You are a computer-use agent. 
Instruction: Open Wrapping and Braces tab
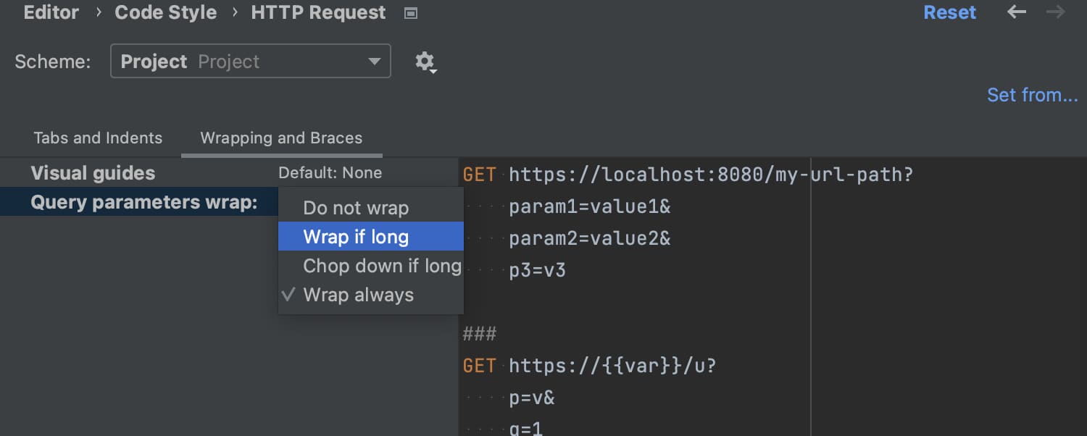point(281,138)
